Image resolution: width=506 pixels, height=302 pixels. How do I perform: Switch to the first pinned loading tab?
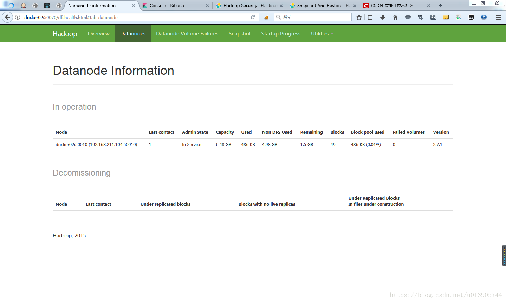coord(11,6)
